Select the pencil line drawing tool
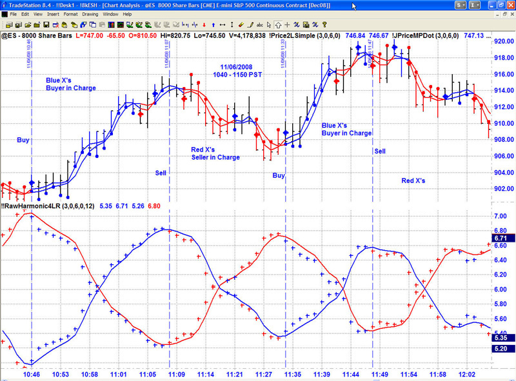This screenshot has height=381, width=516. click(x=250, y=24)
